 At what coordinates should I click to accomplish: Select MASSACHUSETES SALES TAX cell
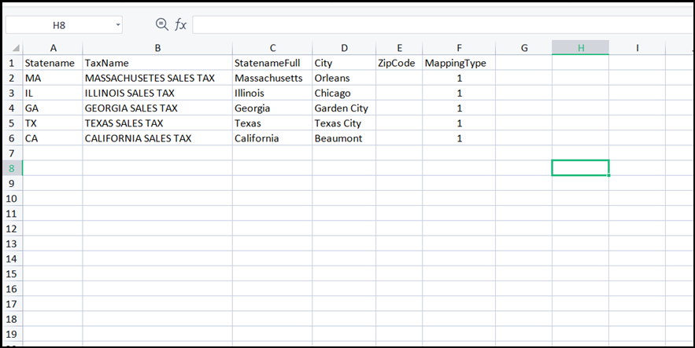click(x=157, y=79)
